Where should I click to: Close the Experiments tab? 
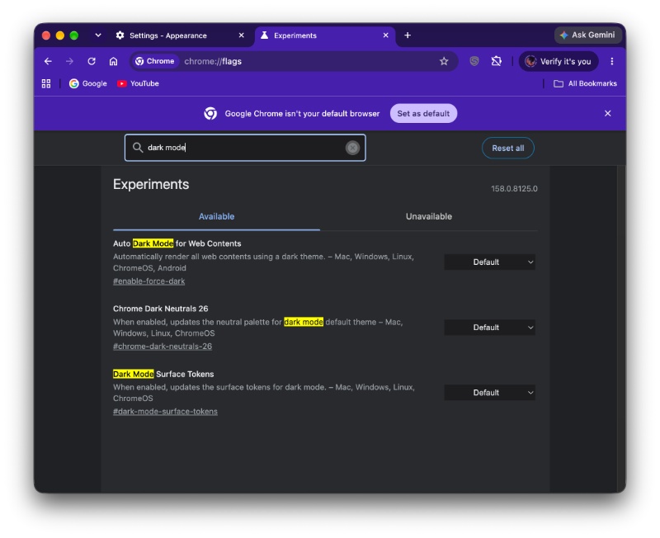(385, 35)
